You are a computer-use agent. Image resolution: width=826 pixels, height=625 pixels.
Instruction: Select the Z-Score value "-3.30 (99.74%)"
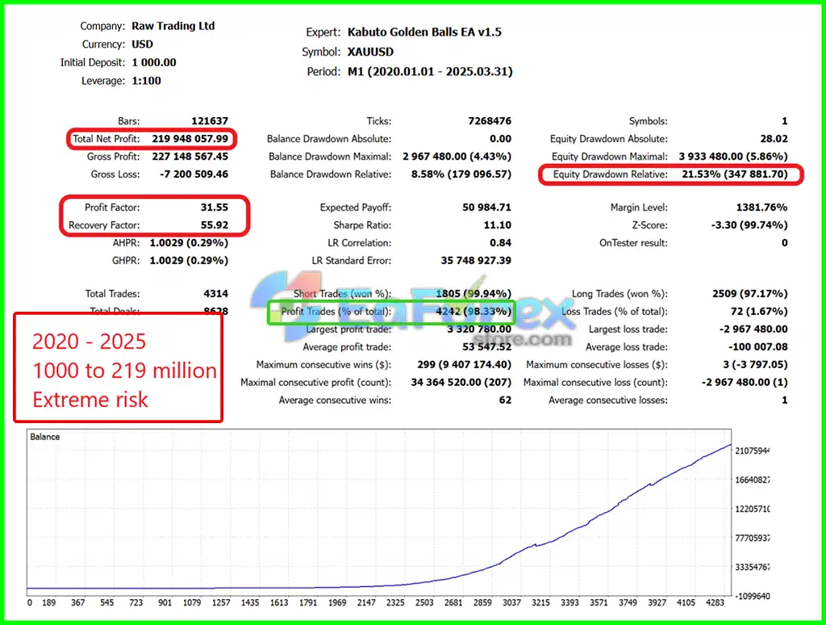tap(749, 225)
